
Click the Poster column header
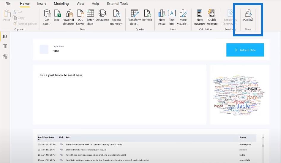pos(243,138)
